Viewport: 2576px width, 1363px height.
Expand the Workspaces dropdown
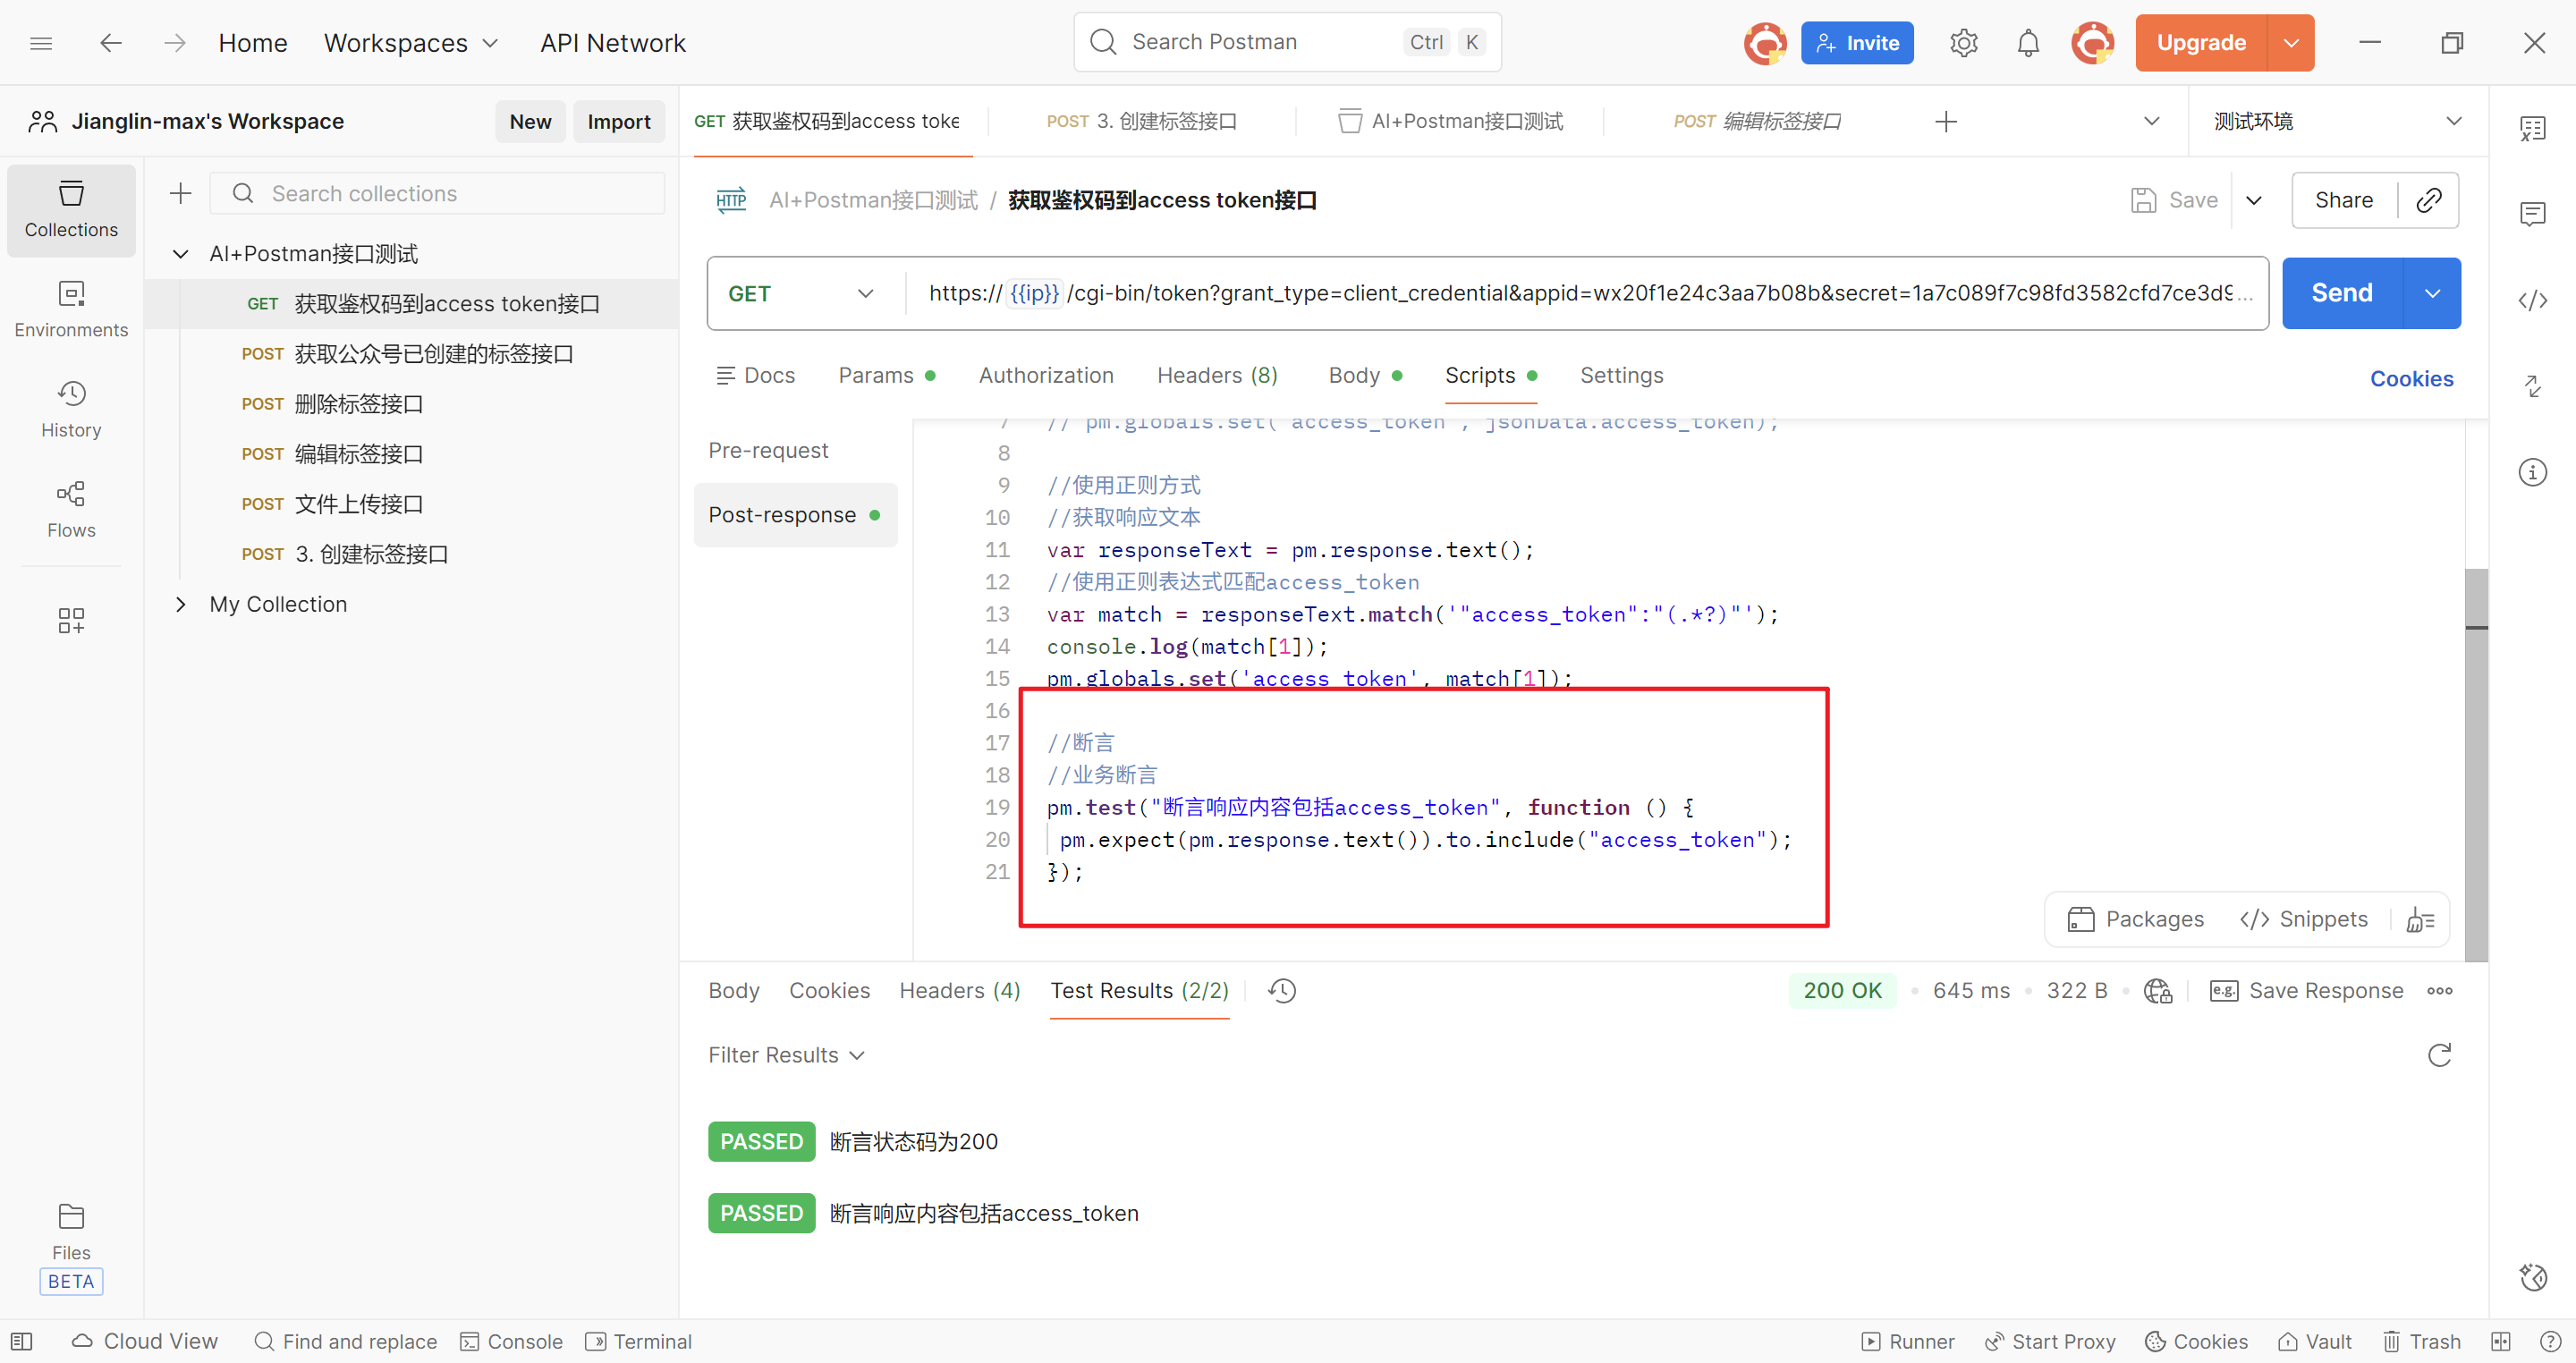(410, 43)
